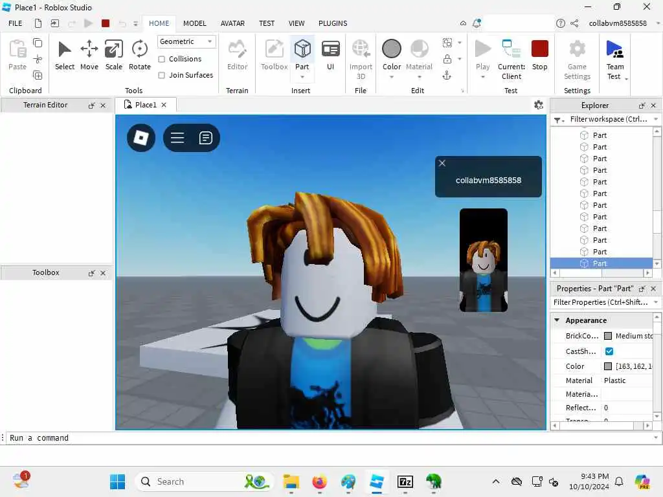Click the Material tool icon
The width and height of the screenshot is (663, 497).
[420, 49]
